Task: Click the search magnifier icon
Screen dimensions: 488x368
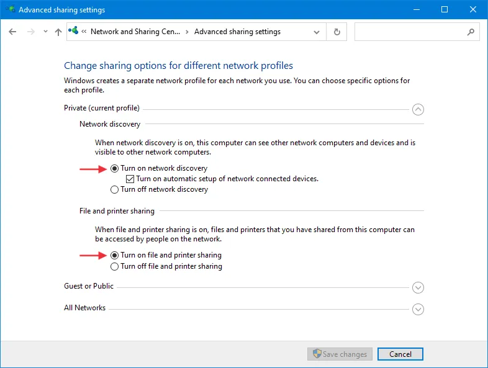Action: pyautogui.click(x=471, y=32)
